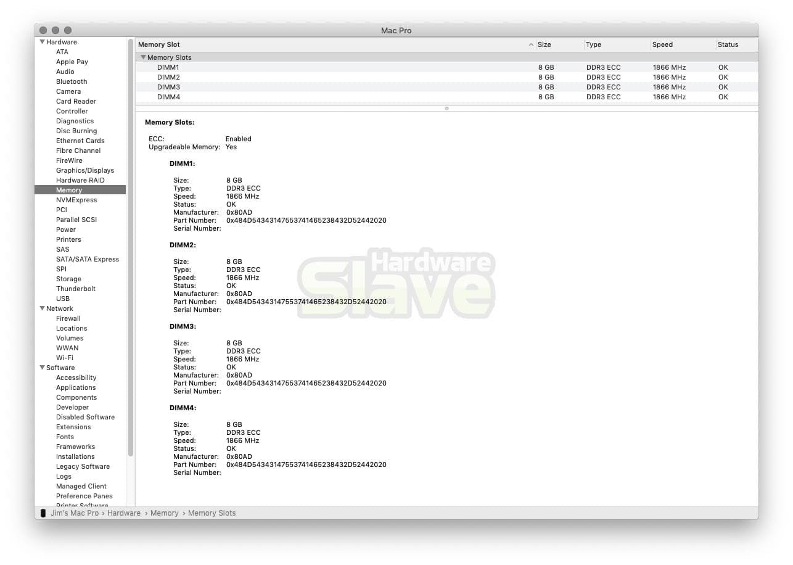Open Developer under Software

[73, 407]
